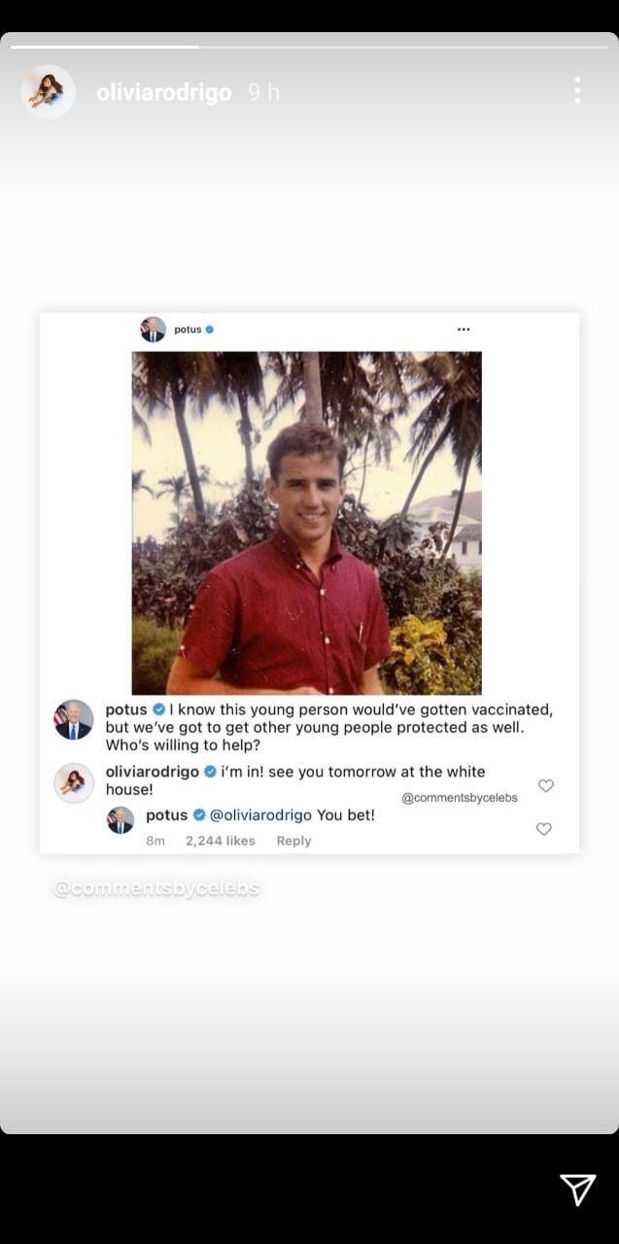Click the oliviarodrigo username in story header
This screenshot has height=1244, width=619.
coord(163,92)
